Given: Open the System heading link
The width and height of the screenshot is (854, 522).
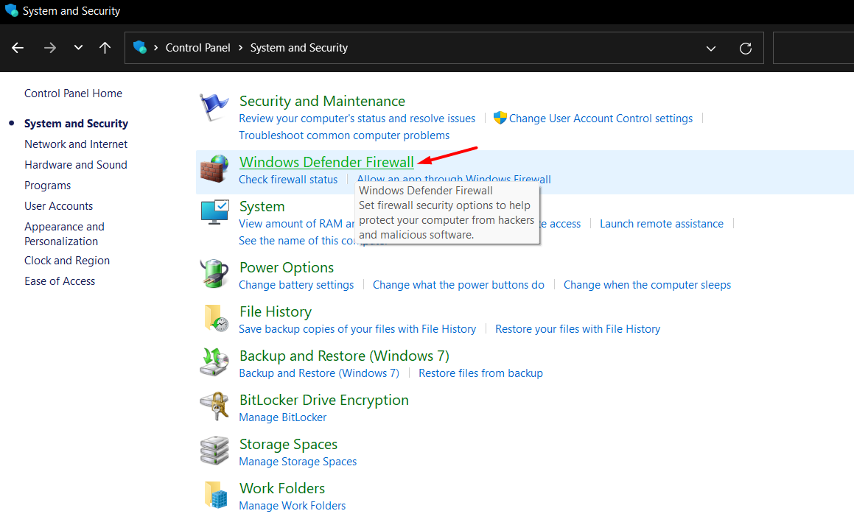Looking at the screenshot, I should 262,206.
